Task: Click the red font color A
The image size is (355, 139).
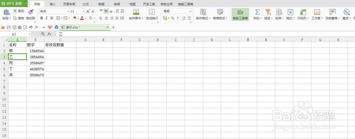Action: click(x=82, y=18)
